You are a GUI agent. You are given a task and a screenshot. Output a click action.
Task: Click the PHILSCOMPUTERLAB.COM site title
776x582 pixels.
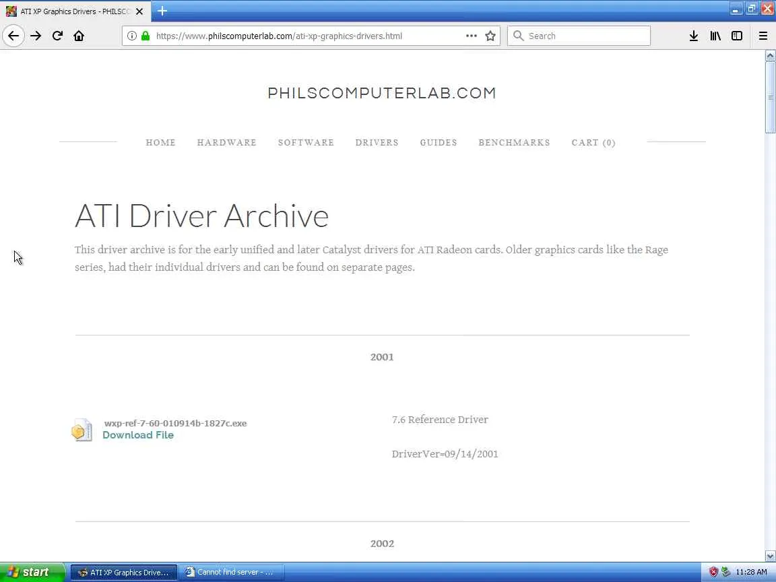click(x=381, y=93)
